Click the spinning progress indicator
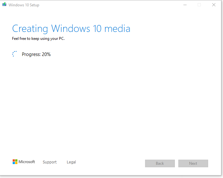This screenshot has width=223, height=178. (x=15, y=54)
